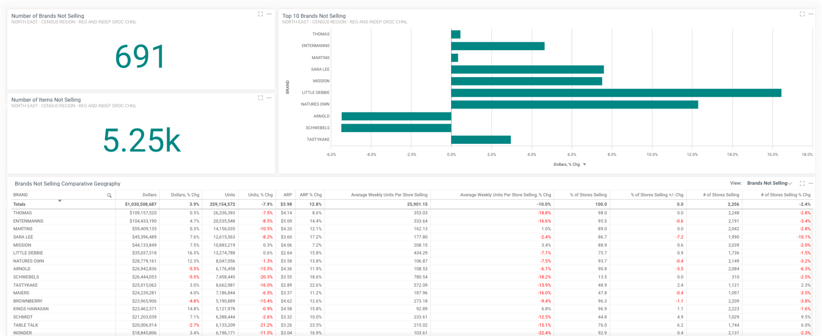Select MISSION row in the brand table
Viewport: 822px width, 336px height.
point(412,245)
